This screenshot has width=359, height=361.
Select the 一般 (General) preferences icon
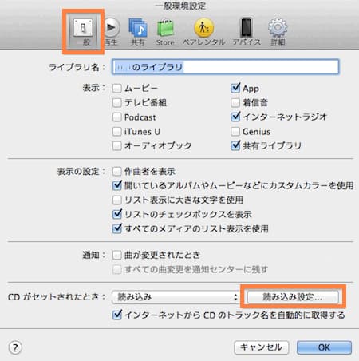point(83,31)
